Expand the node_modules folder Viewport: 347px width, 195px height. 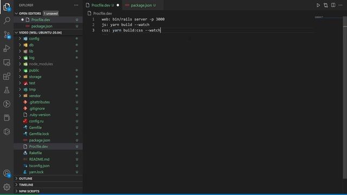pos(41,64)
